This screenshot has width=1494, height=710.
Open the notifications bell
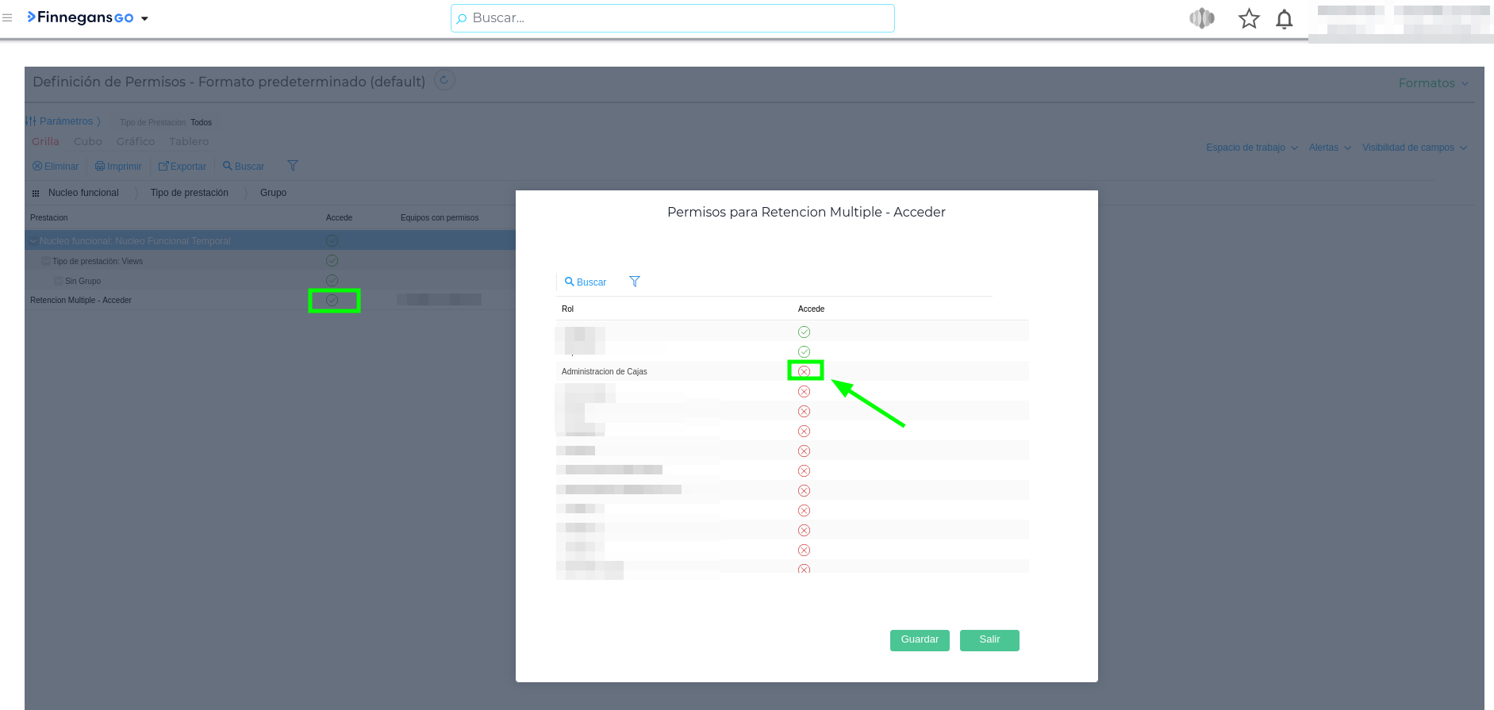coord(1284,19)
